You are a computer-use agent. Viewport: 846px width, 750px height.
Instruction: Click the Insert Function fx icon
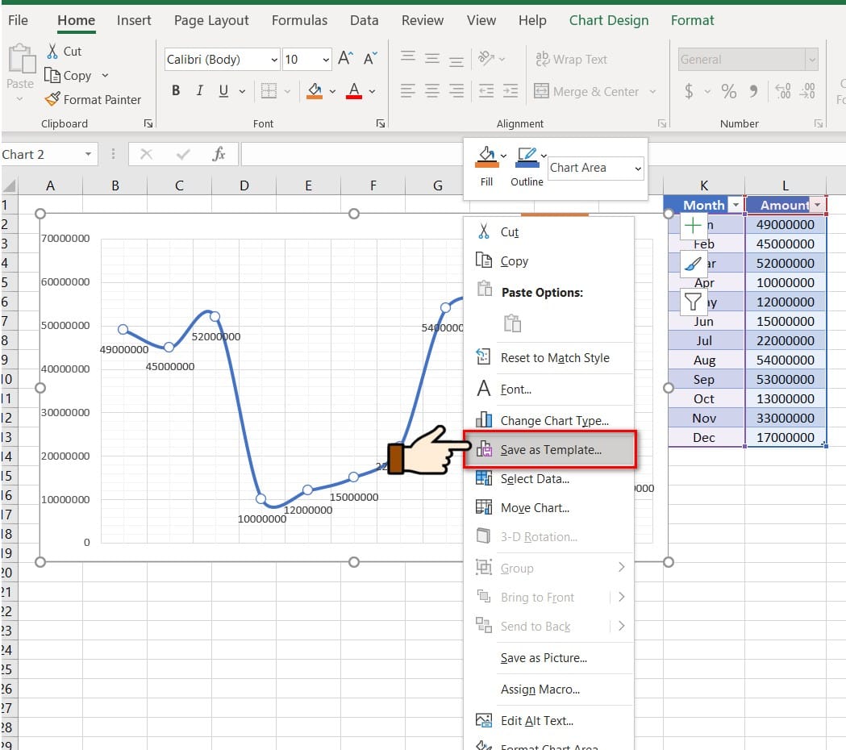pyautogui.click(x=219, y=154)
